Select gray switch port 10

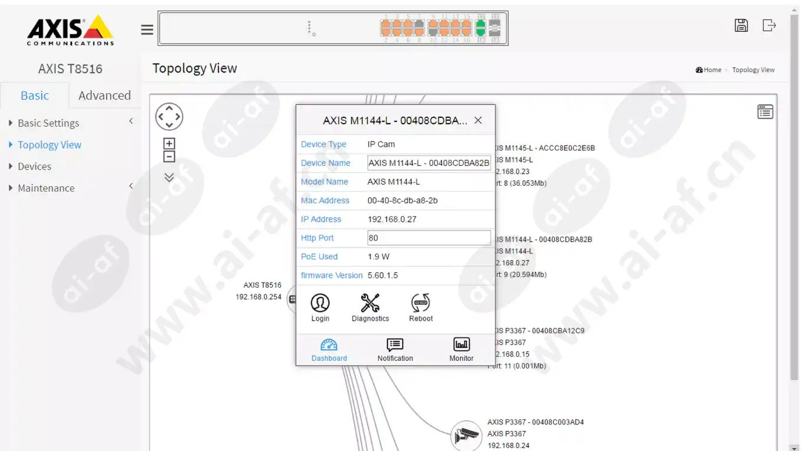pos(433,32)
